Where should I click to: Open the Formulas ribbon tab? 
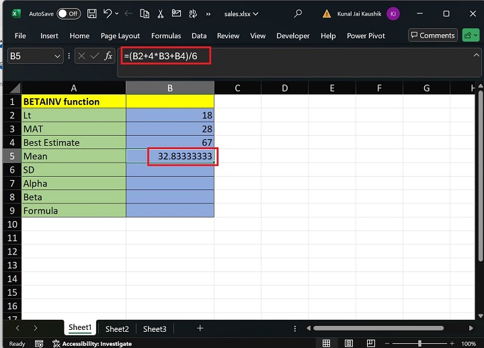[165, 36]
